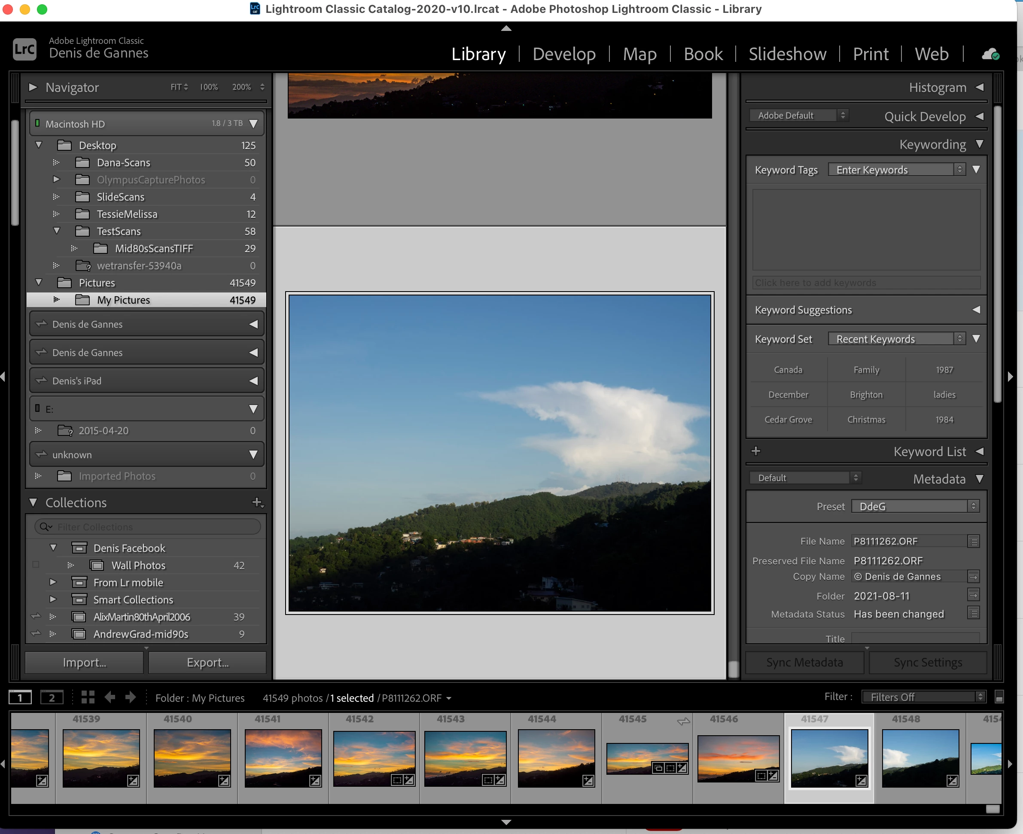The height and width of the screenshot is (834, 1023).
Task: Click the go forward arrow in filmstrip bar
Action: (x=131, y=697)
